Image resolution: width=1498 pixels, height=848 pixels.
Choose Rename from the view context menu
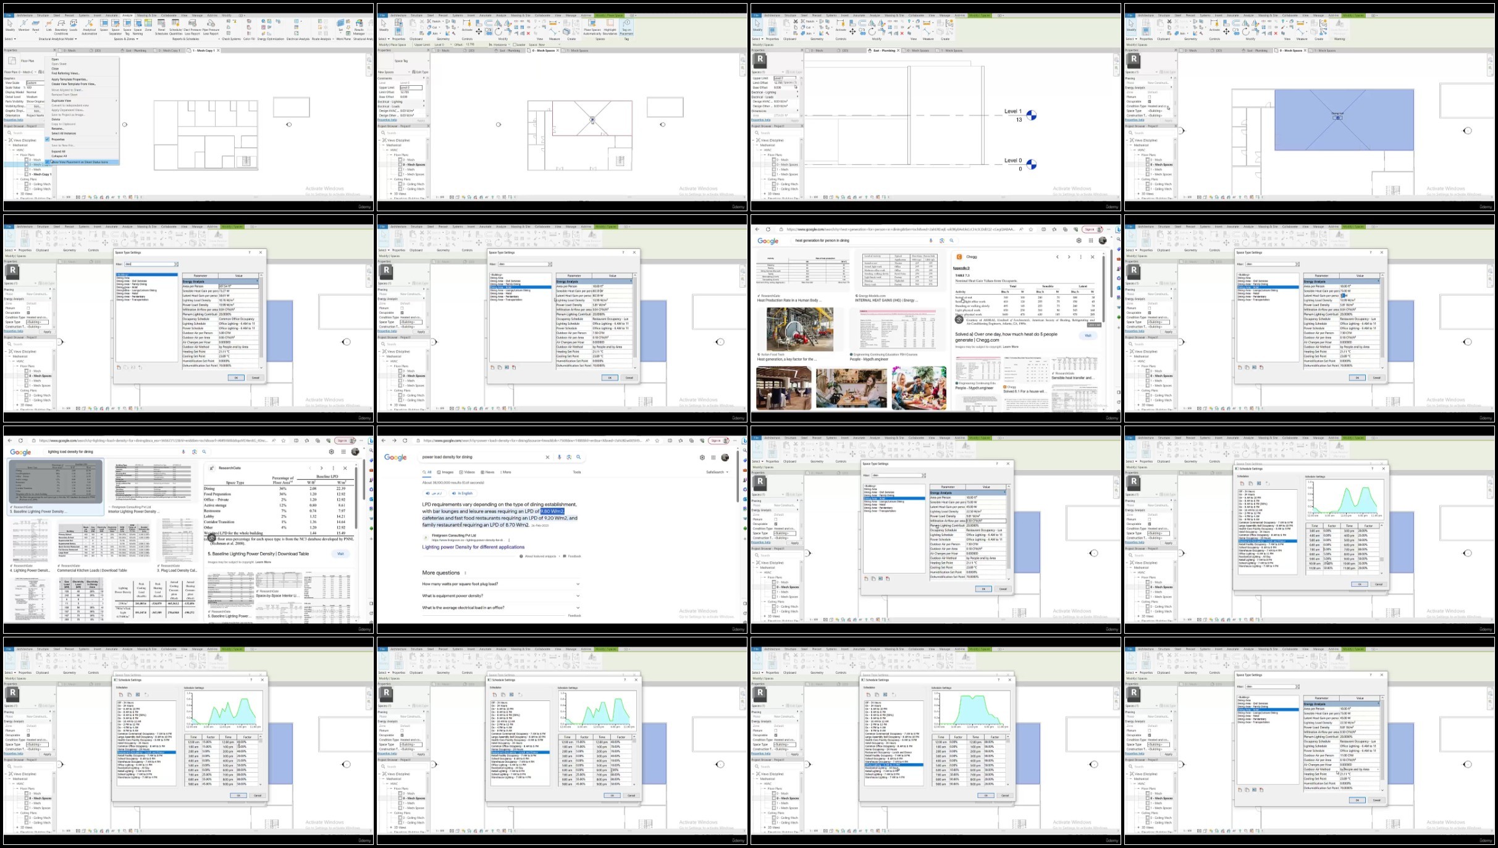click(57, 128)
